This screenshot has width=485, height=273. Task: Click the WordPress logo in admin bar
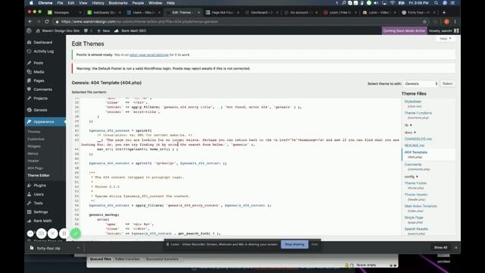[x=29, y=31]
